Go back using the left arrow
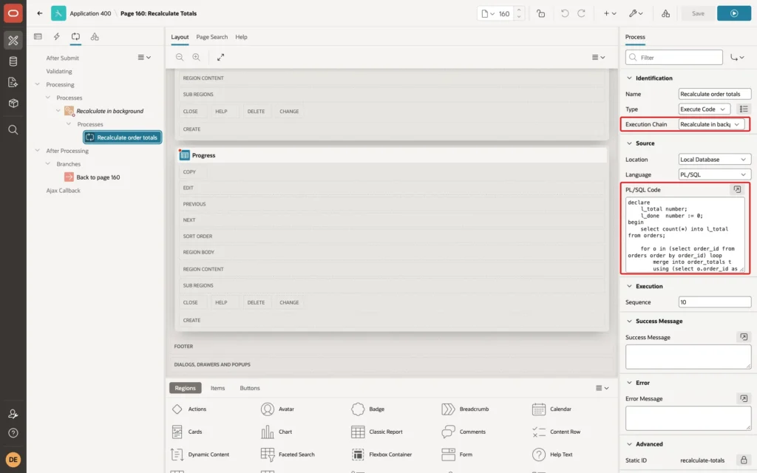The width and height of the screenshot is (757, 473). tap(40, 13)
